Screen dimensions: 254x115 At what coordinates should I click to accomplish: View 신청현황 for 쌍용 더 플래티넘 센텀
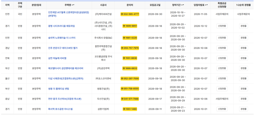click(x=222, y=89)
